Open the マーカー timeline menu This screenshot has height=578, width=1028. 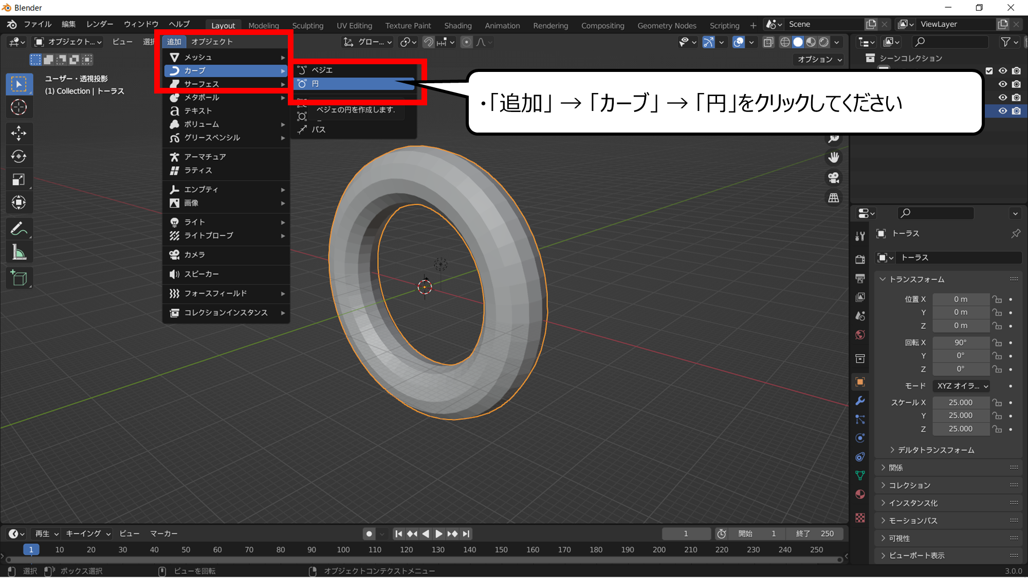[163, 534]
